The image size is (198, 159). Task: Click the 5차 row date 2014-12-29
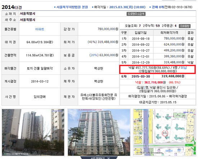[x=141, y=63]
